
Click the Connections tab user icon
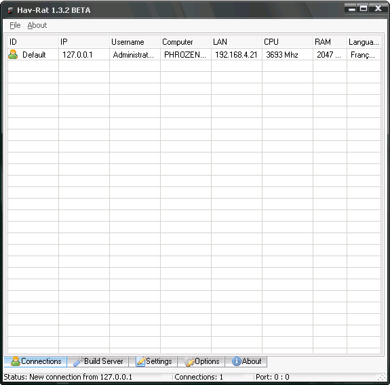pyautogui.click(x=16, y=361)
